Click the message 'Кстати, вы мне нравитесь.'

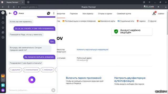(21, 21)
